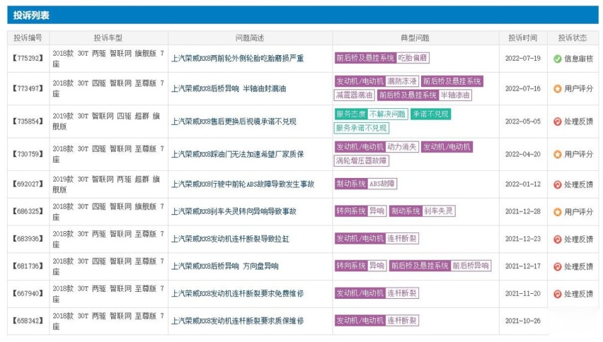Click the 连杆断裂 tag in row 667940

(402, 293)
